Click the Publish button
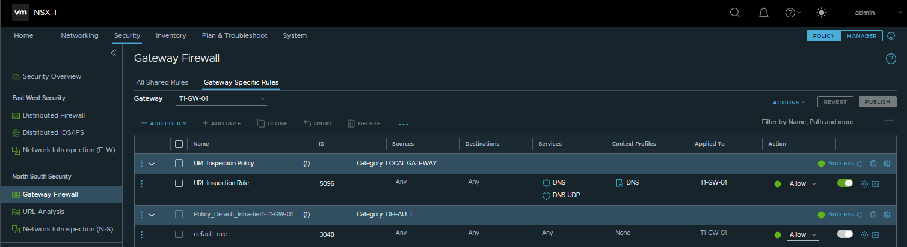 878,102
